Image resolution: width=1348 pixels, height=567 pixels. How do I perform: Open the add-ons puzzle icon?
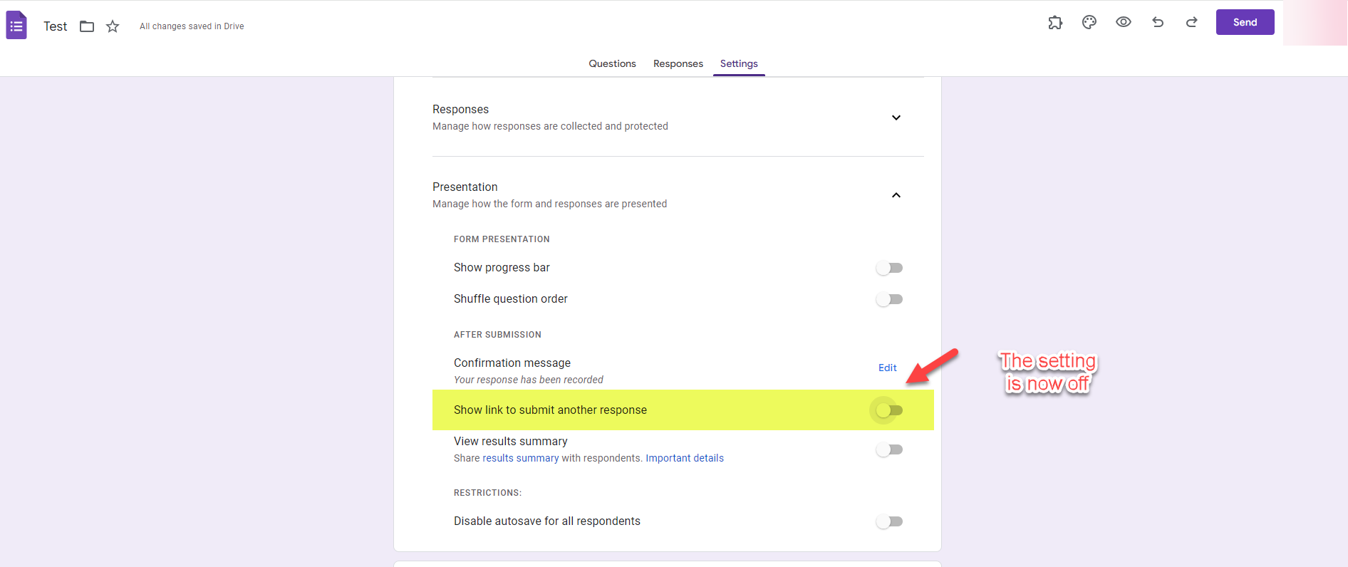tap(1055, 22)
